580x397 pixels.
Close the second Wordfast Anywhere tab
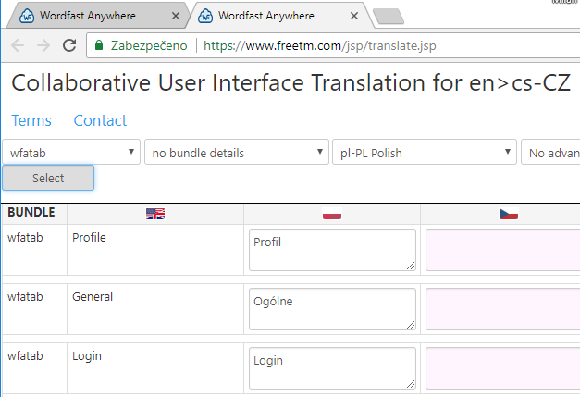point(354,16)
